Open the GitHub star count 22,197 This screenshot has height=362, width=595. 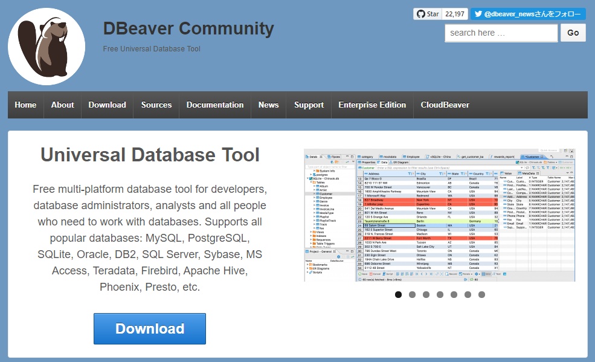tap(455, 14)
